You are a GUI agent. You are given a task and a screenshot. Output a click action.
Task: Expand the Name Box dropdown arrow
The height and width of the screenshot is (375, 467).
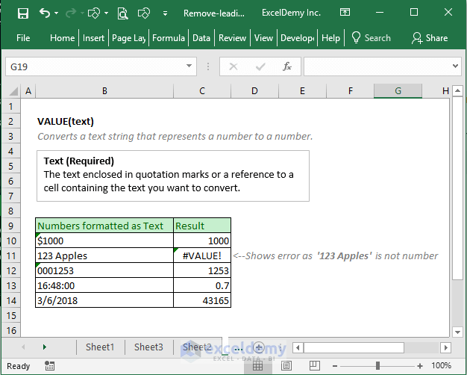189,66
